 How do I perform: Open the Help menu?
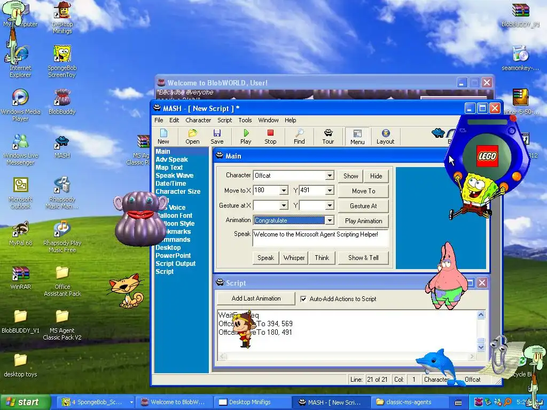(x=290, y=120)
